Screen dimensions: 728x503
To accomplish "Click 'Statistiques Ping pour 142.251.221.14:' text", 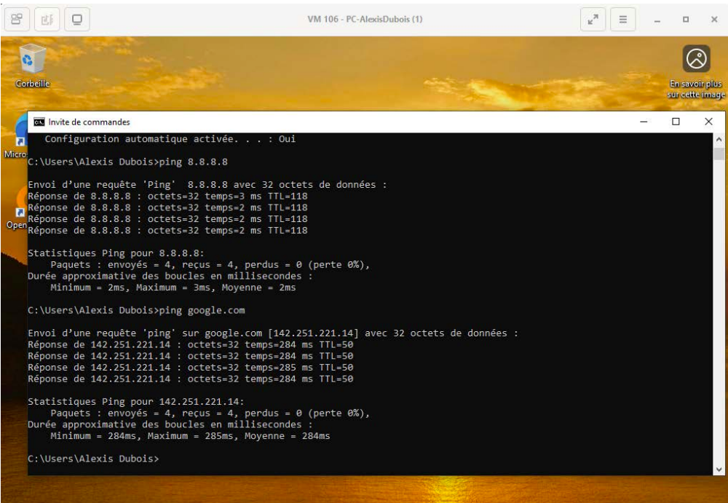I will [x=136, y=402].
